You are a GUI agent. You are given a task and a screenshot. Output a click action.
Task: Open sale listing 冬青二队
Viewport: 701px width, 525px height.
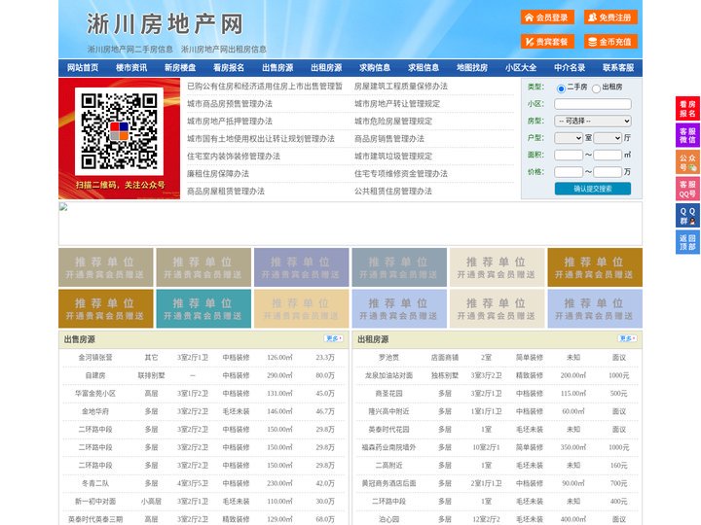click(95, 483)
